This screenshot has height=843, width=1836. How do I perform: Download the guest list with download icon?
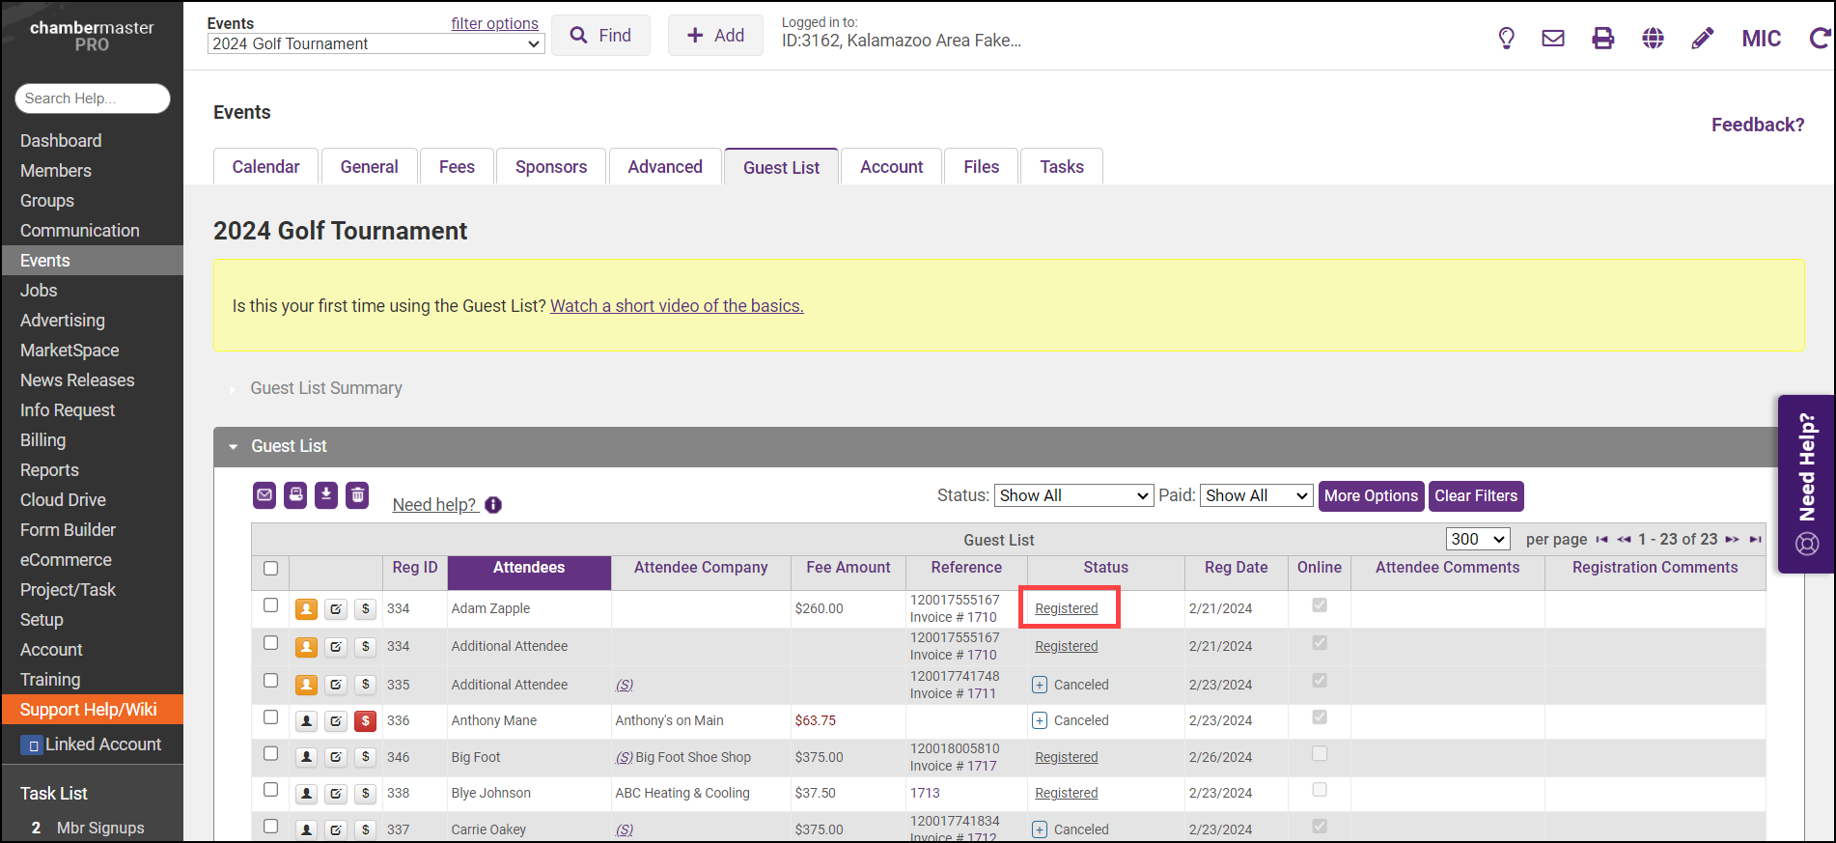click(326, 495)
